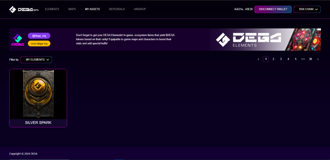Select pagination page 1

pyautogui.click(x=266, y=59)
